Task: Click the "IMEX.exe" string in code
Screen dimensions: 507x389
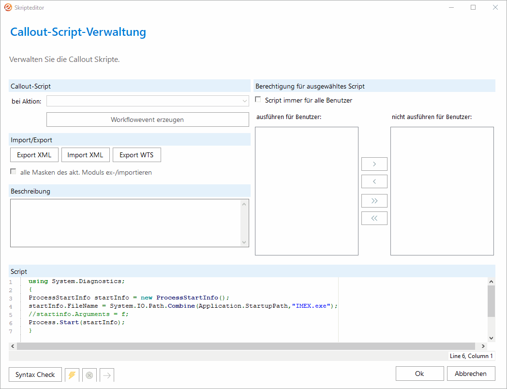Action: point(311,306)
